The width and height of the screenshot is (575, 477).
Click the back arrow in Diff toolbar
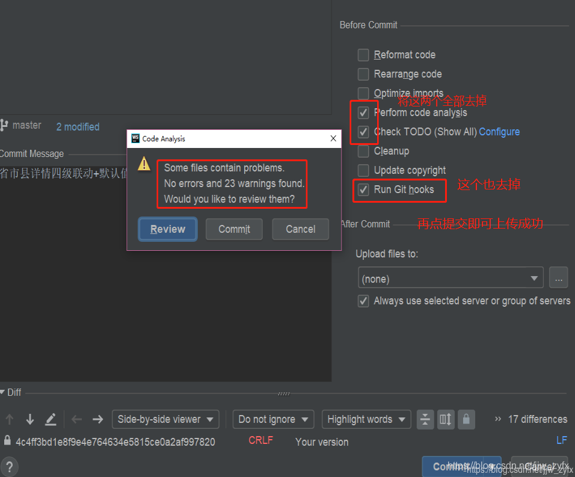tap(76, 419)
